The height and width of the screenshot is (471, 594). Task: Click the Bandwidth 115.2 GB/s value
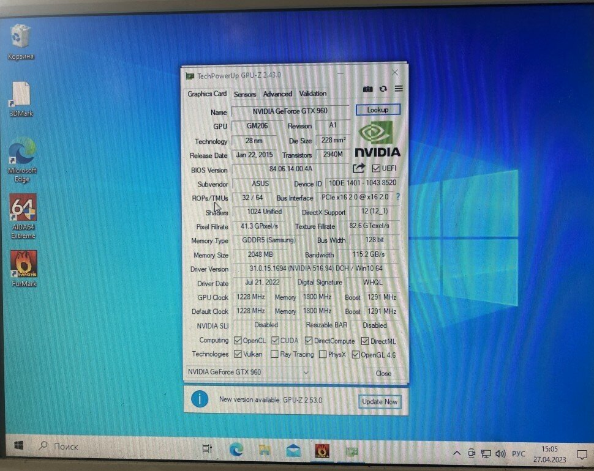tap(369, 254)
